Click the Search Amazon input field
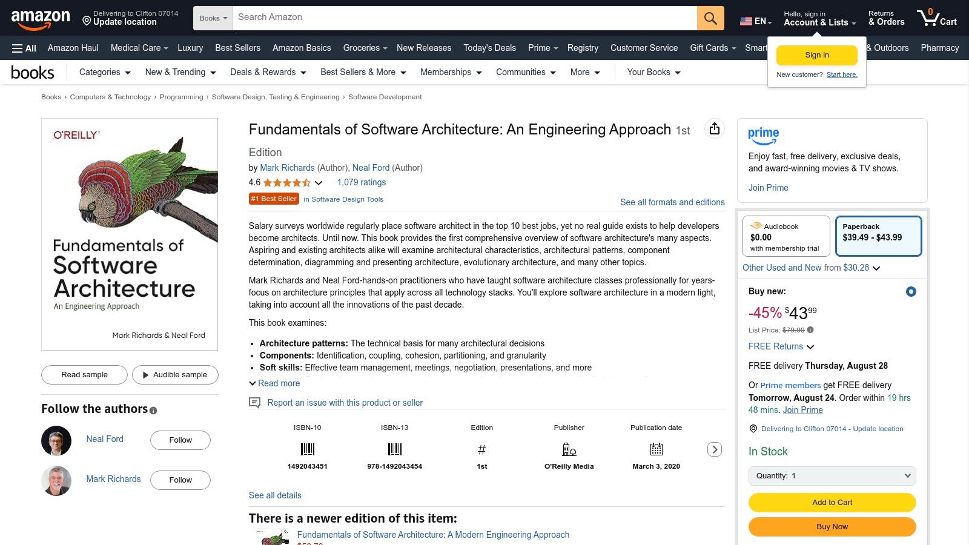This screenshot has width=969, height=545. (465, 18)
